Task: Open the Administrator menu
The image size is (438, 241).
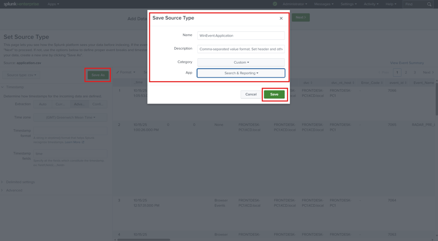Action: pyautogui.click(x=295, y=4)
